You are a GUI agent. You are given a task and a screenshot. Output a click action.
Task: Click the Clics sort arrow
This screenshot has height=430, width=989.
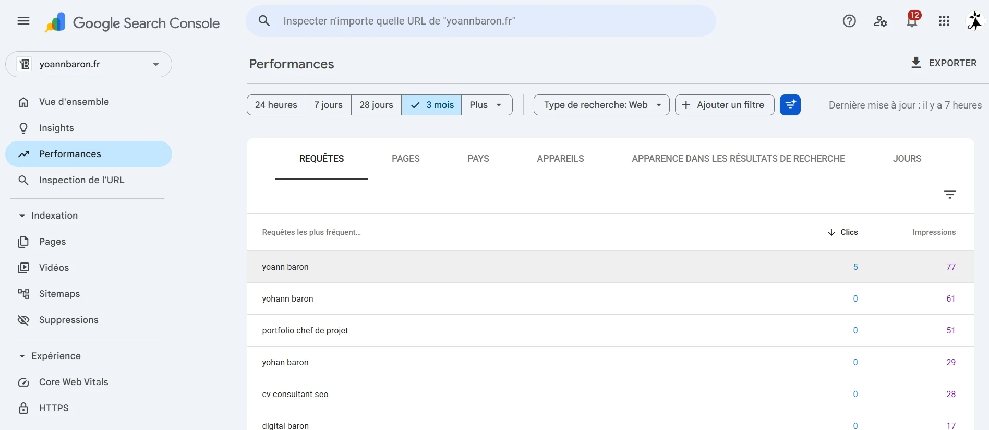tap(831, 232)
